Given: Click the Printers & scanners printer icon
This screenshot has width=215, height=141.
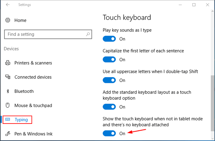Looking at the screenshot, I should point(8,63).
